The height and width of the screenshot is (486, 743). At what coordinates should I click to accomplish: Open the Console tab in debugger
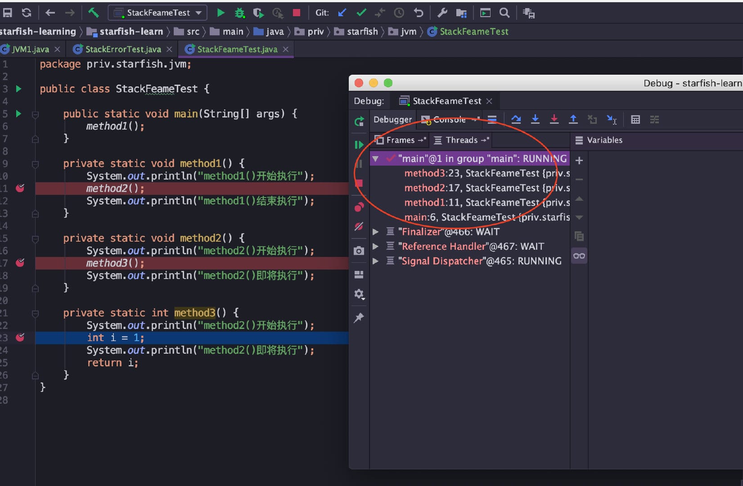[449, 120]
